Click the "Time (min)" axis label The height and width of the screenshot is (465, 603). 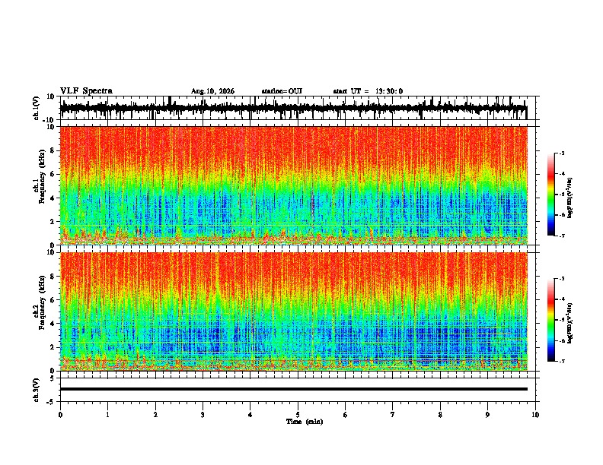pyautogui.click(x=305, y=422)
